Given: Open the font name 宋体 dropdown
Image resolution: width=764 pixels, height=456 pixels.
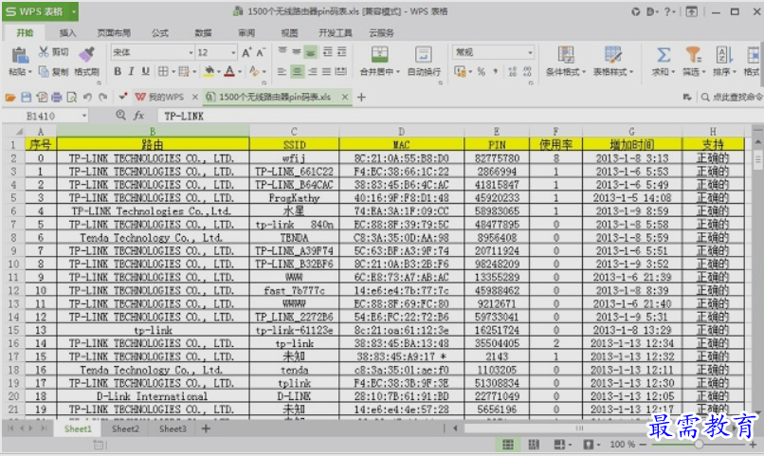Looking at the screenshot, I should 191,53.
